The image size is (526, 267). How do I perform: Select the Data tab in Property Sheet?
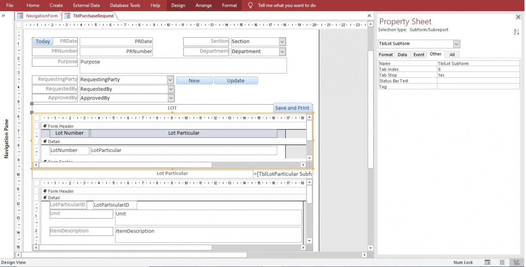click(402, 55)
